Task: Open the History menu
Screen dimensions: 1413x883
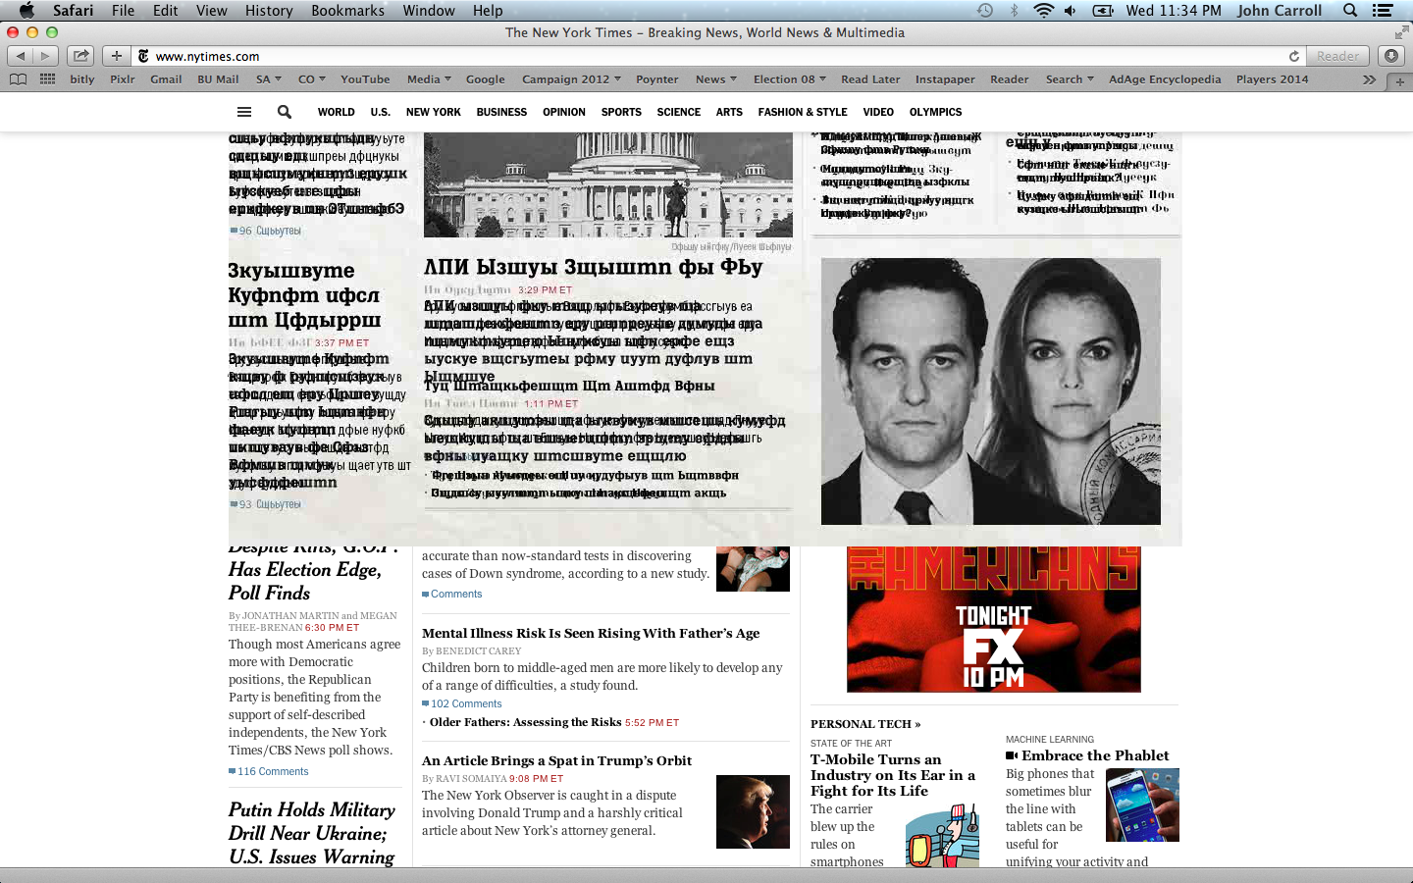Action: click(x=269, y=11)
